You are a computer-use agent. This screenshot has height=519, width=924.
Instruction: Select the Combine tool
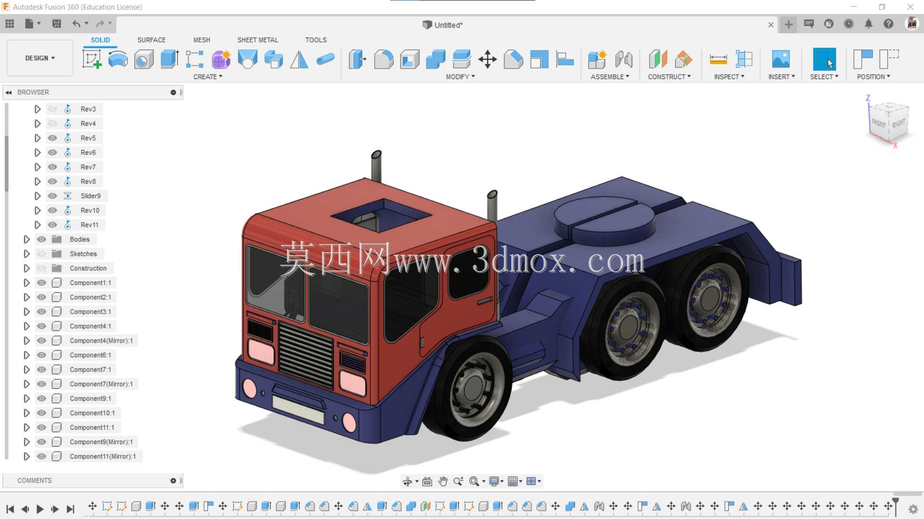pos(435,59)
